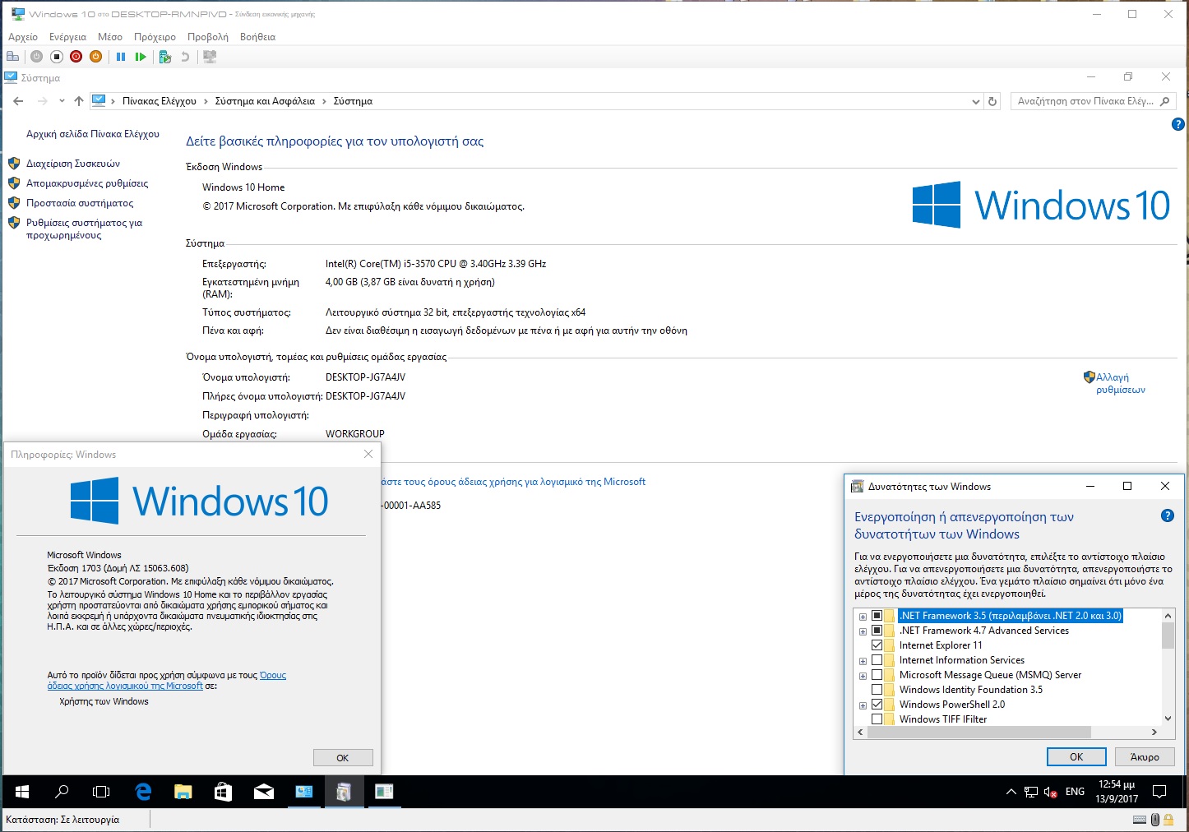Show hidden tray icons chevron
1189x832 pixels.
pos(1011,793)
